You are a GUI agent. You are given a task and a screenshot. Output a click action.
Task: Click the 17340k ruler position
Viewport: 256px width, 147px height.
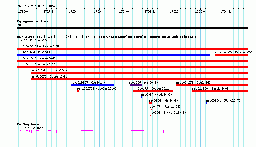click(x=226, y=11)
